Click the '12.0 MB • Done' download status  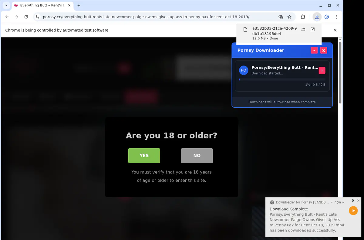pos(265,39)
